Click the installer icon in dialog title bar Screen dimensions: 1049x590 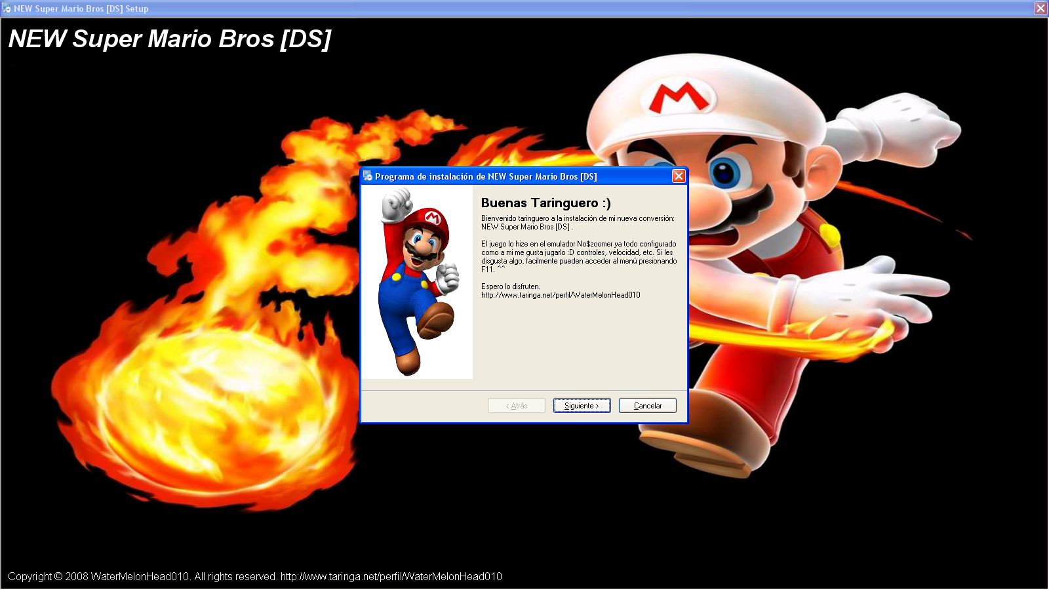coord(368,176)
